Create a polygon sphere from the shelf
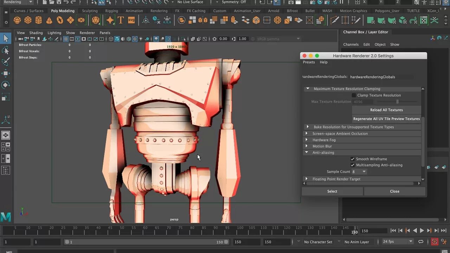Viewport: 450px width, 253px height. click(x=17, y=20)
